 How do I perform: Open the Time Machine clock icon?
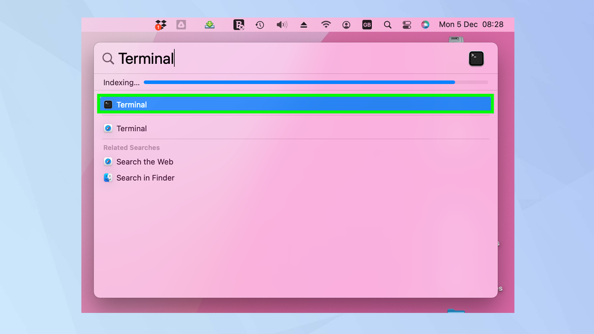[x=259, y=24]
